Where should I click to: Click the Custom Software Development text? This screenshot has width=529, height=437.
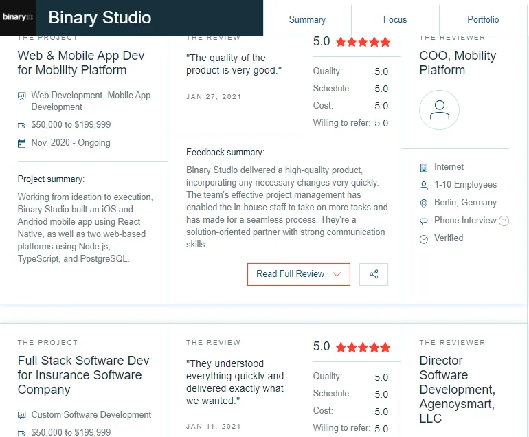[91, 415]
